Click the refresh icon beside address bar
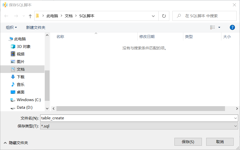The image size is (240, 150). [x=164, y=16]
